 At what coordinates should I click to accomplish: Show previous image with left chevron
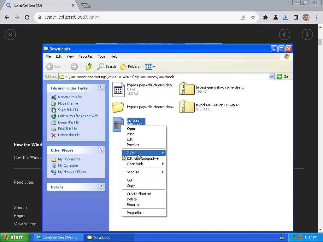coord(285,35)
